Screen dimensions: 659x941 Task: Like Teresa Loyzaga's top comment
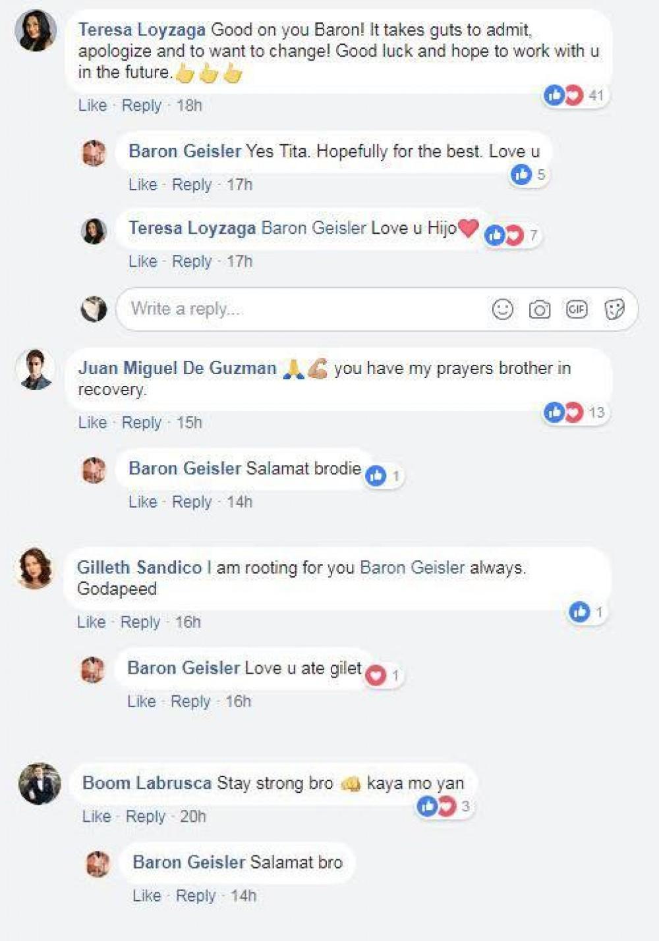[x=92, y=105]
